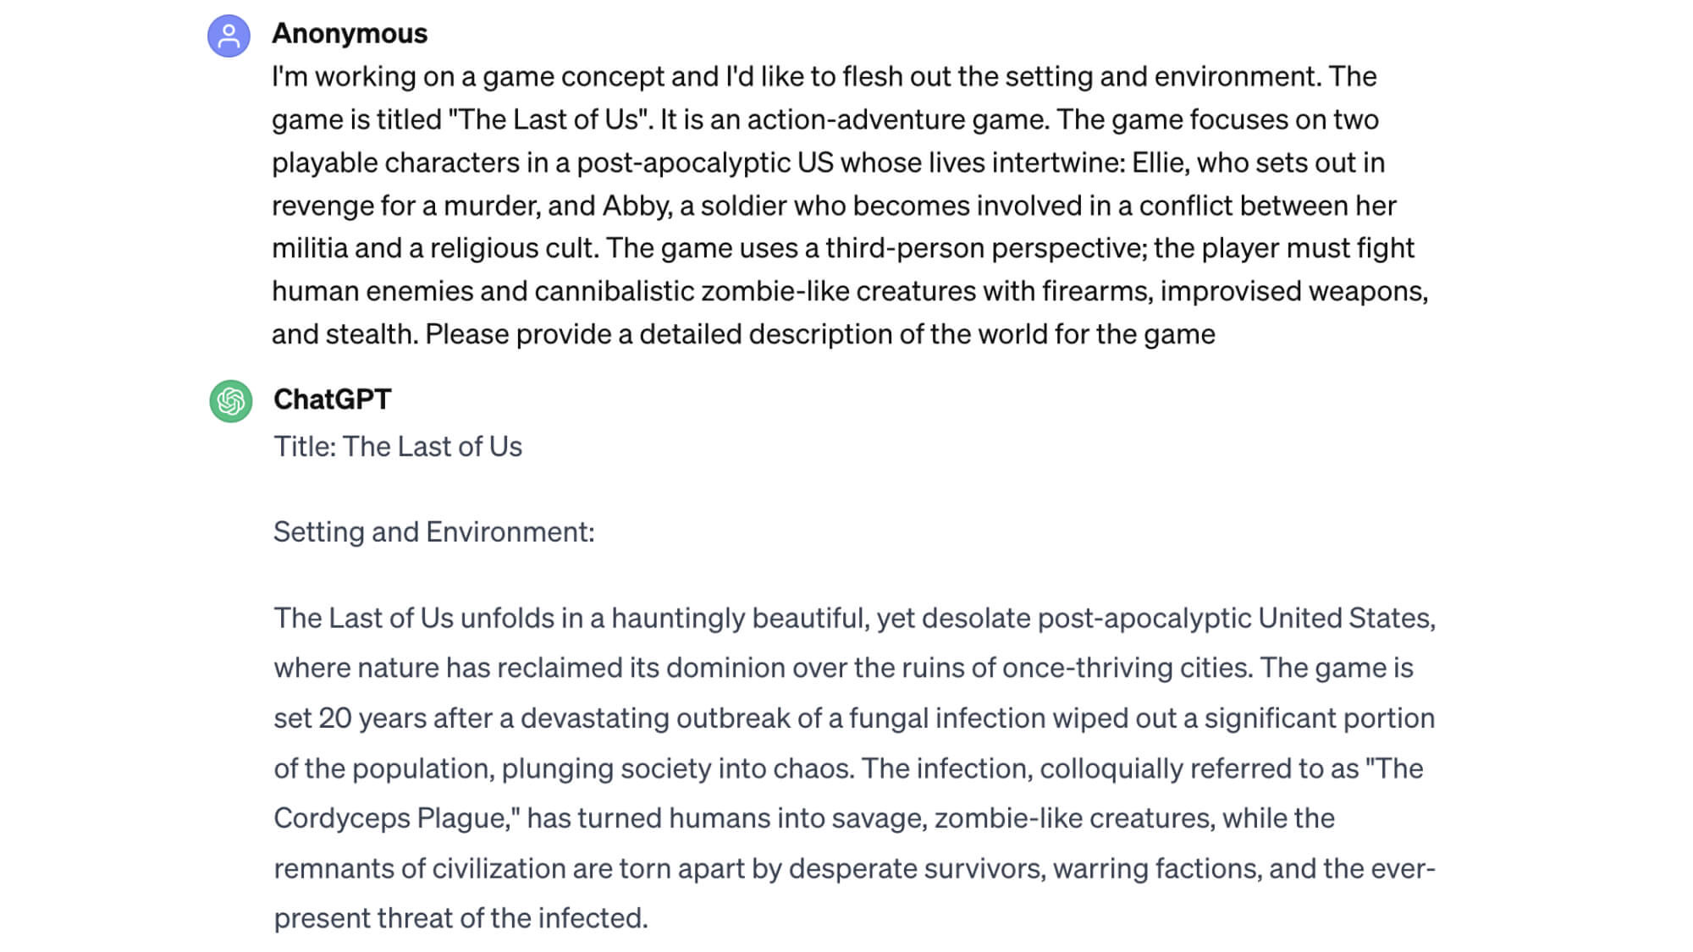This screenshot has width=1693, height=952.
Task: Click the word "stealth." in the prompt
Action: (x=372, y=334)
